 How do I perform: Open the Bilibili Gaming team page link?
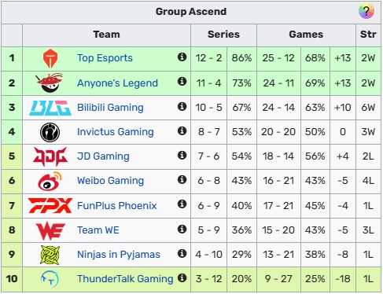coord(110,108)
